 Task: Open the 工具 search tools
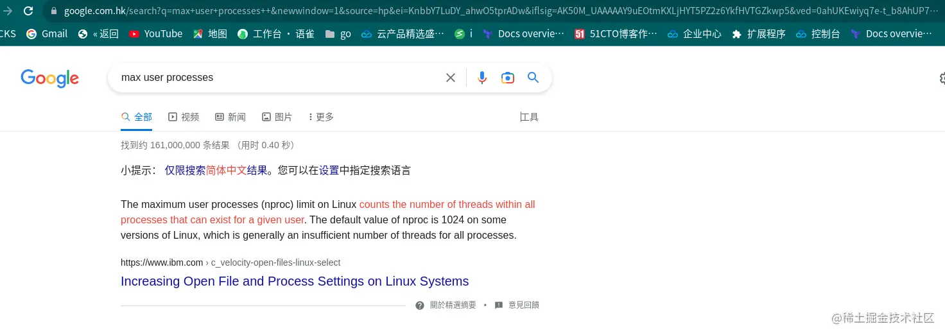click(x=530, y=117)
